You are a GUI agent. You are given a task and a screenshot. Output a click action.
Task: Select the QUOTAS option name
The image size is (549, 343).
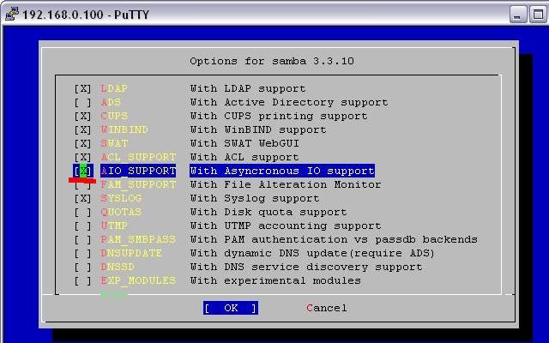pos(121,212)
